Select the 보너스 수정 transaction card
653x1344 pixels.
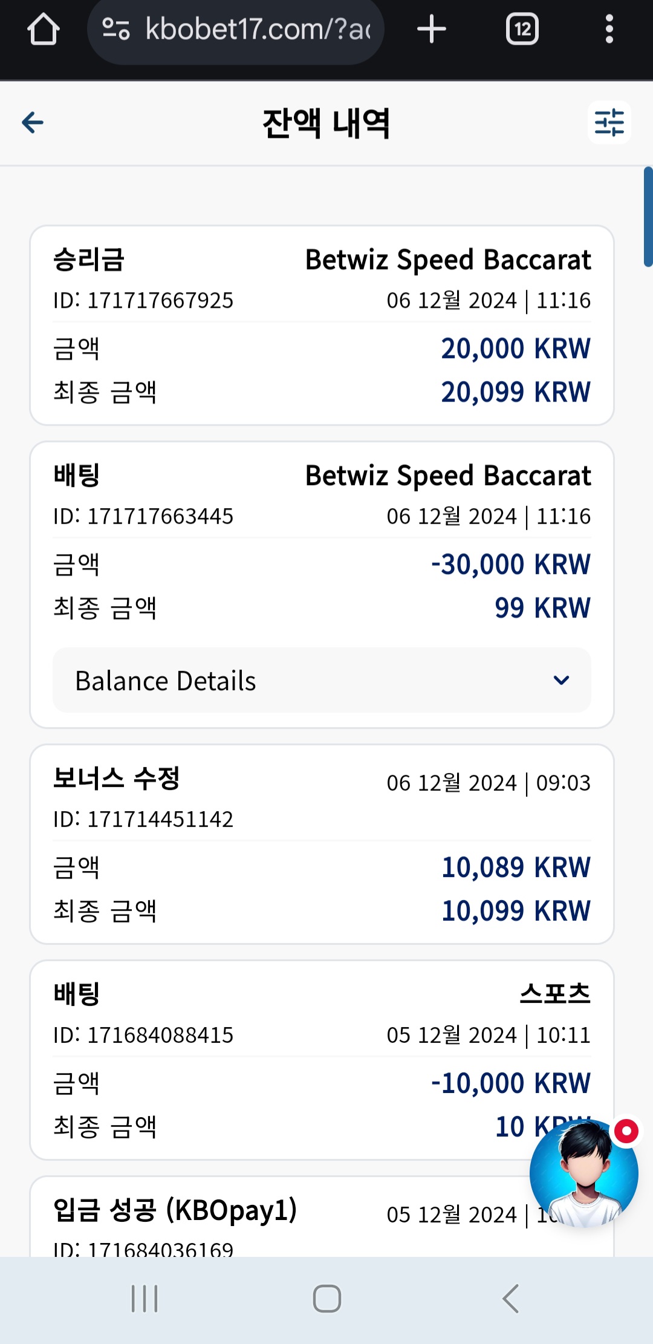point(322,844)
